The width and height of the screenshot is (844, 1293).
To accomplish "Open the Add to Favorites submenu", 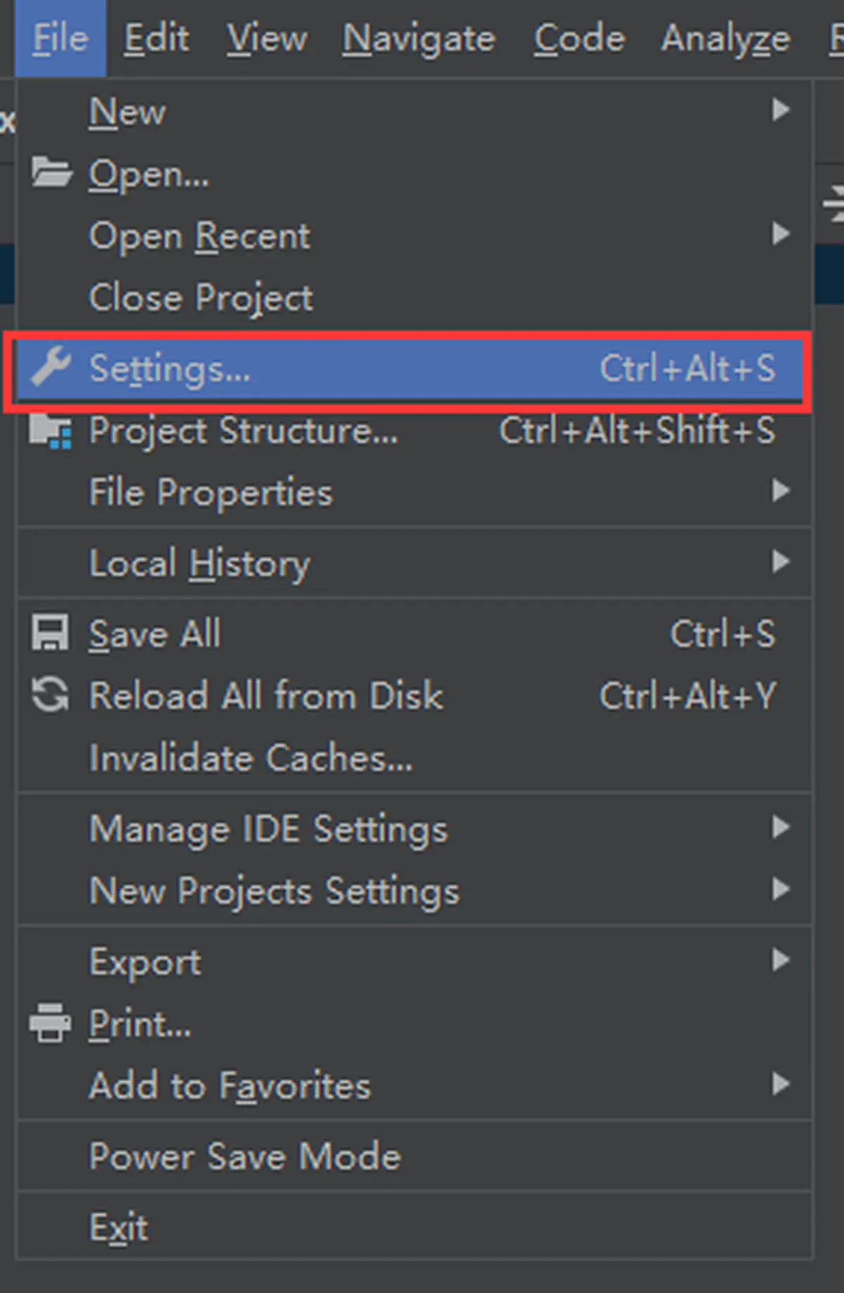I will [x=414, y=1085].
